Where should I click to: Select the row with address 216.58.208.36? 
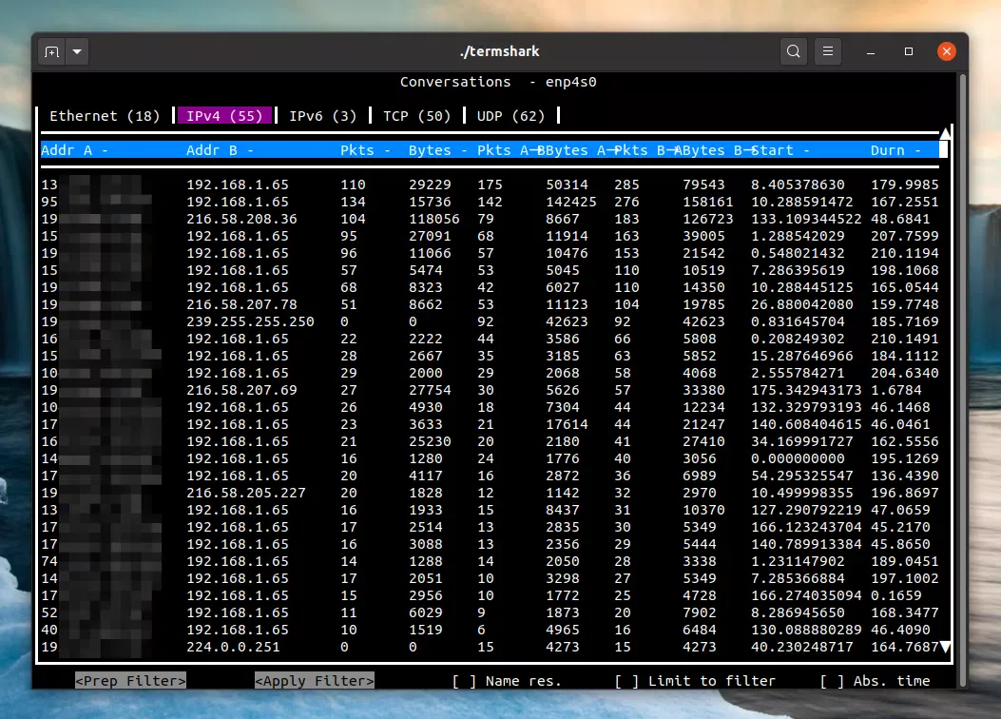241,219
